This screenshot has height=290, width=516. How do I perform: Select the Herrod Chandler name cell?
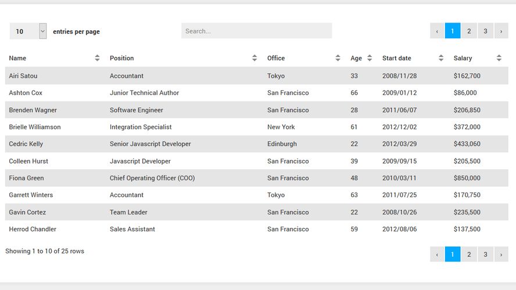click(33, 229)
